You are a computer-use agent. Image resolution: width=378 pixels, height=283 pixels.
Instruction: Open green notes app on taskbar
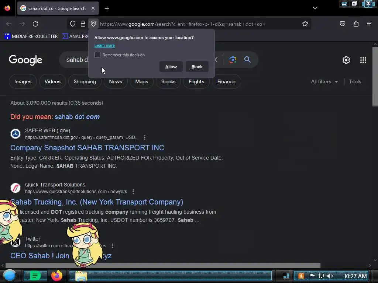pyautogui.click(x=35, y=276)
